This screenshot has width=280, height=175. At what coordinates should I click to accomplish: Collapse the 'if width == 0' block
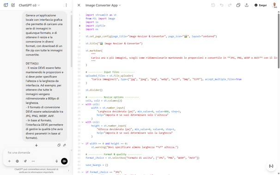coord(83,144)
